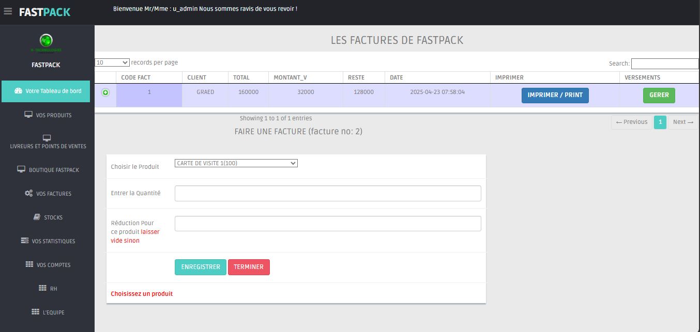
Task: Expand invoice row 1 green plus icon
Action: 105,92
